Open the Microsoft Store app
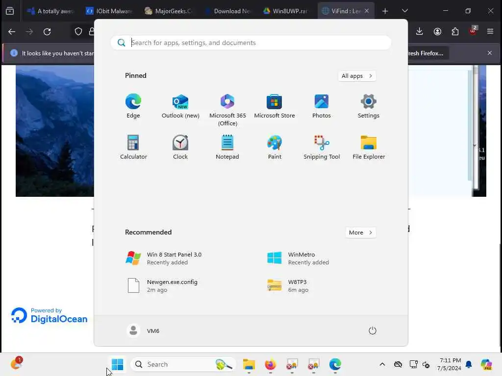The image size is (502, 376). pyautogui.click(x=275, y=106)
